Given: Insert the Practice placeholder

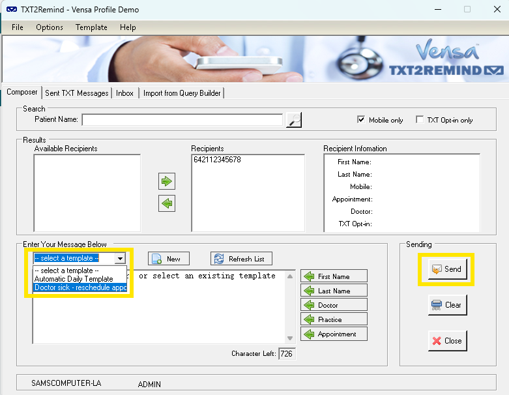Looking at the screenshot, I should [334, 319].
